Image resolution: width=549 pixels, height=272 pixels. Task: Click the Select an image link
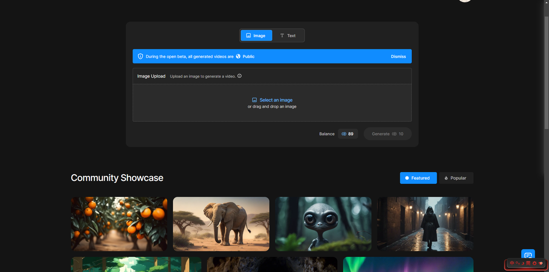276,100
